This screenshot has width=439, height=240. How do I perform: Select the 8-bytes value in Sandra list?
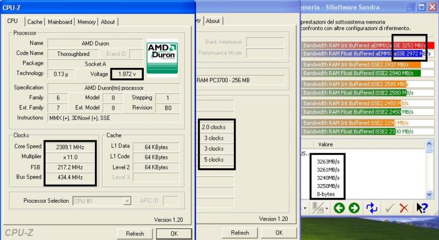pyautogui.click(x=326, y=194)
